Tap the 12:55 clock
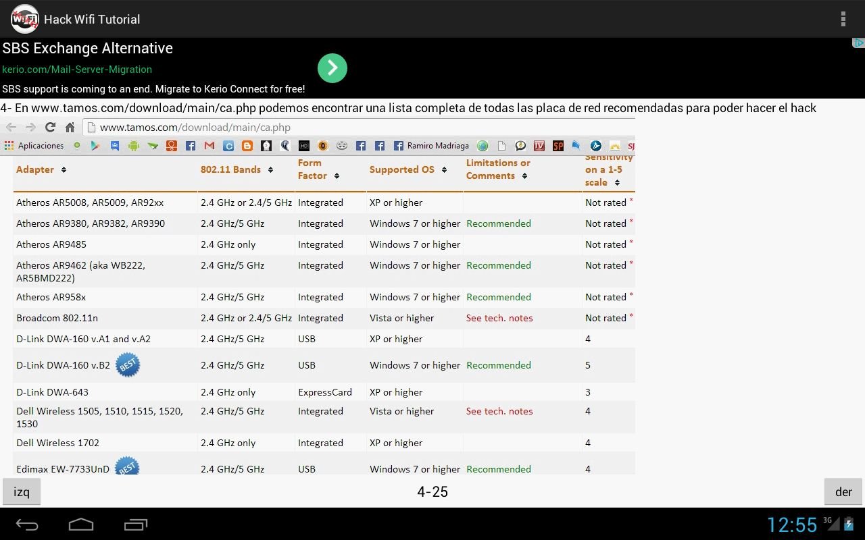Image resolution: width=865 pixels, height=540 pixels. pyautogui.click(x=793, y=524)
